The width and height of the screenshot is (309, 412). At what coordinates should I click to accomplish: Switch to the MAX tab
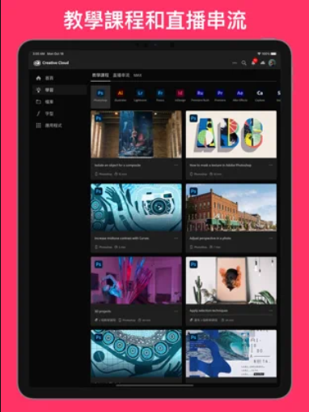click(x=138, y=75)
